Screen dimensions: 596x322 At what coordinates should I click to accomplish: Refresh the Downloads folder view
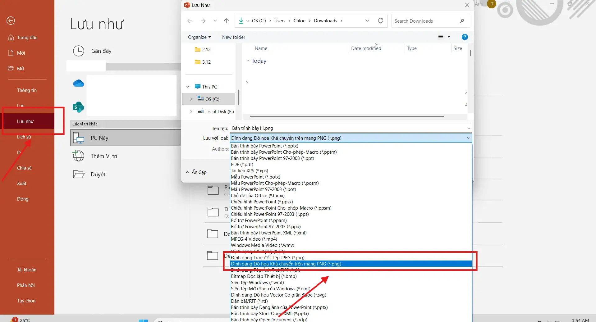click(381, 20)
